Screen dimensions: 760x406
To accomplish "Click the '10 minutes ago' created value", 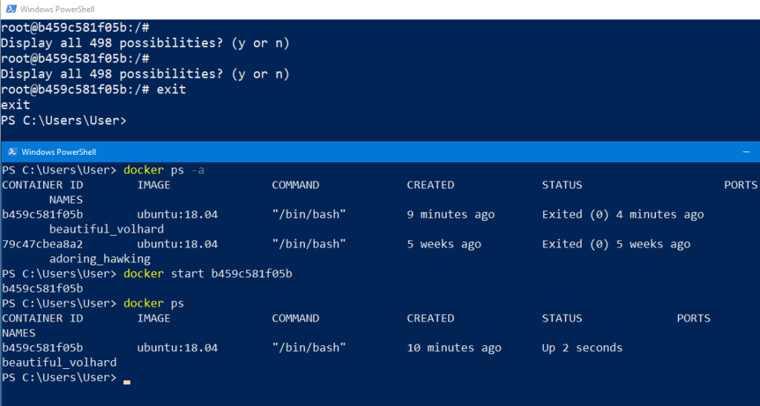I will (x=453, y=348).
